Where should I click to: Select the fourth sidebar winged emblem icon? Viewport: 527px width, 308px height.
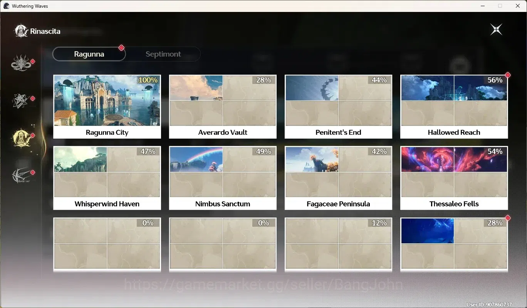(x=21, y=175)
